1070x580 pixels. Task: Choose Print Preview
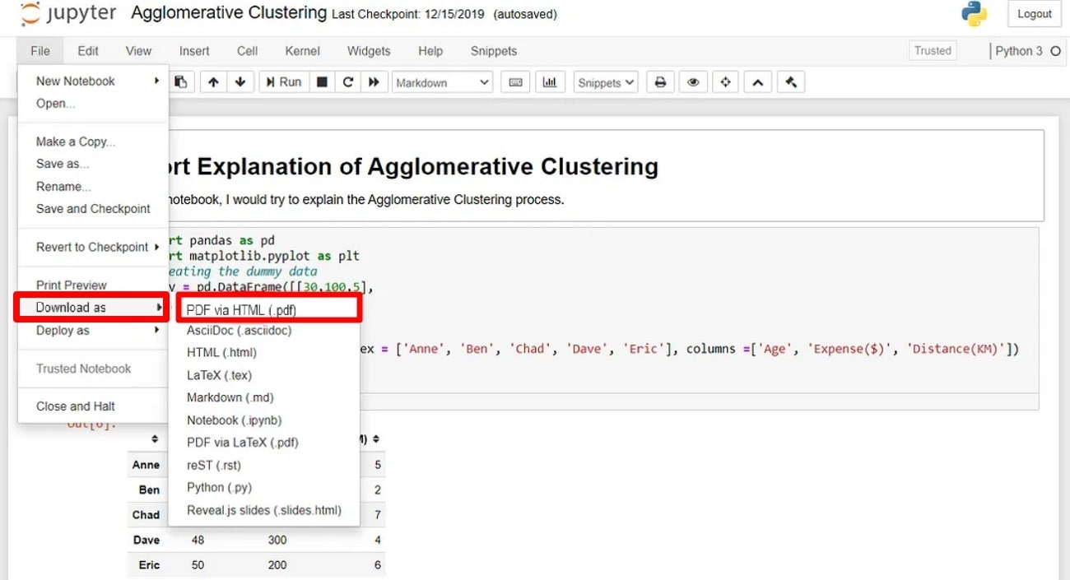tap(93, 285)
